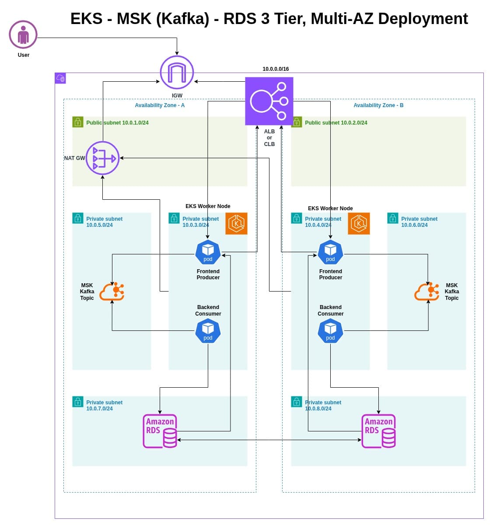Click the Frontend Producer pod in Zone A
The width and height of the screenshot is (493, 528).
point(208,252)
